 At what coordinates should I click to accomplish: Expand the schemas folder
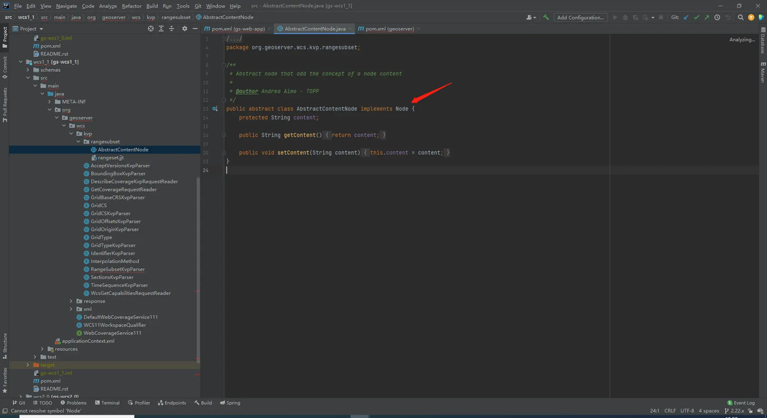click(28, 70)
